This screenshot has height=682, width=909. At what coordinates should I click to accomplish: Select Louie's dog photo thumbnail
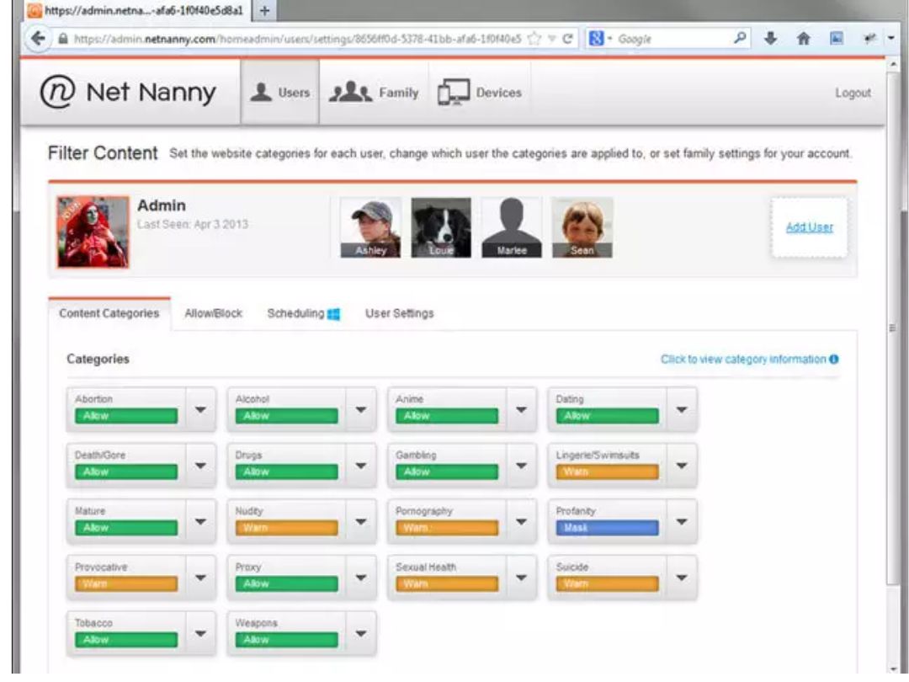pos(441,227)
